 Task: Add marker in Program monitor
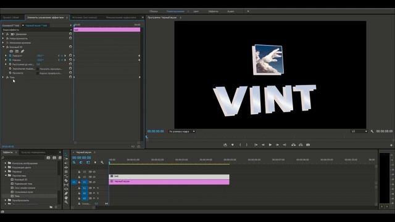coord(233,145)
